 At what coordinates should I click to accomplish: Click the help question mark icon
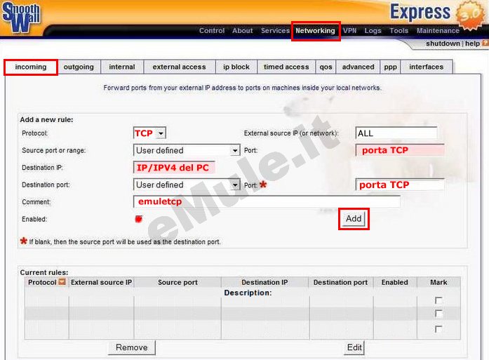click(485, 43)
